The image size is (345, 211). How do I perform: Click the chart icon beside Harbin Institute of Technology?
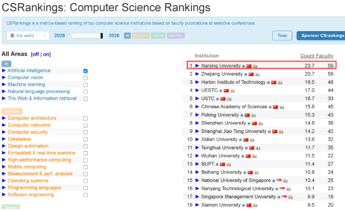click(x=280, y=83)
